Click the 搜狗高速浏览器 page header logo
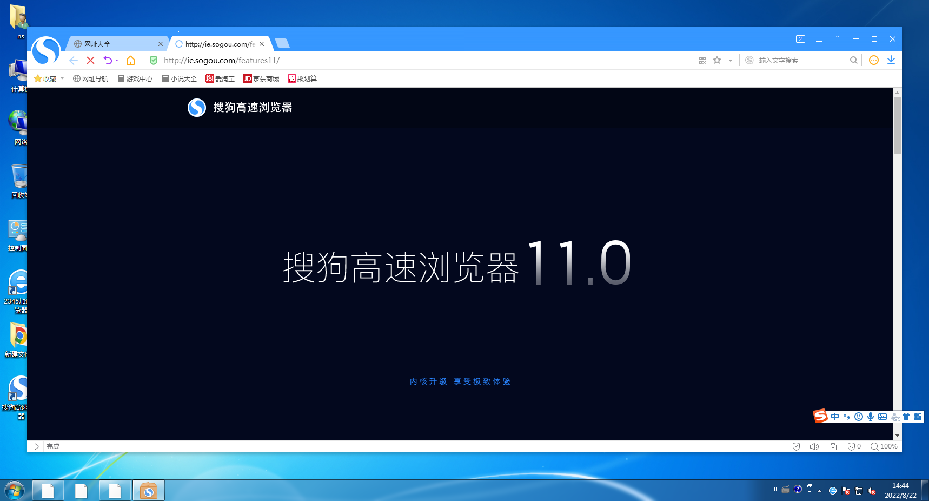Screen dimensions: 929x501 click(x=240, y=108)
